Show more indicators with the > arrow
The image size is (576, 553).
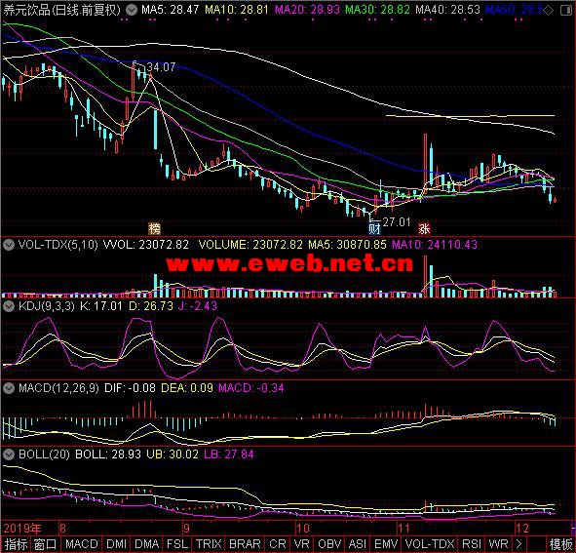(x=518, y=544)
